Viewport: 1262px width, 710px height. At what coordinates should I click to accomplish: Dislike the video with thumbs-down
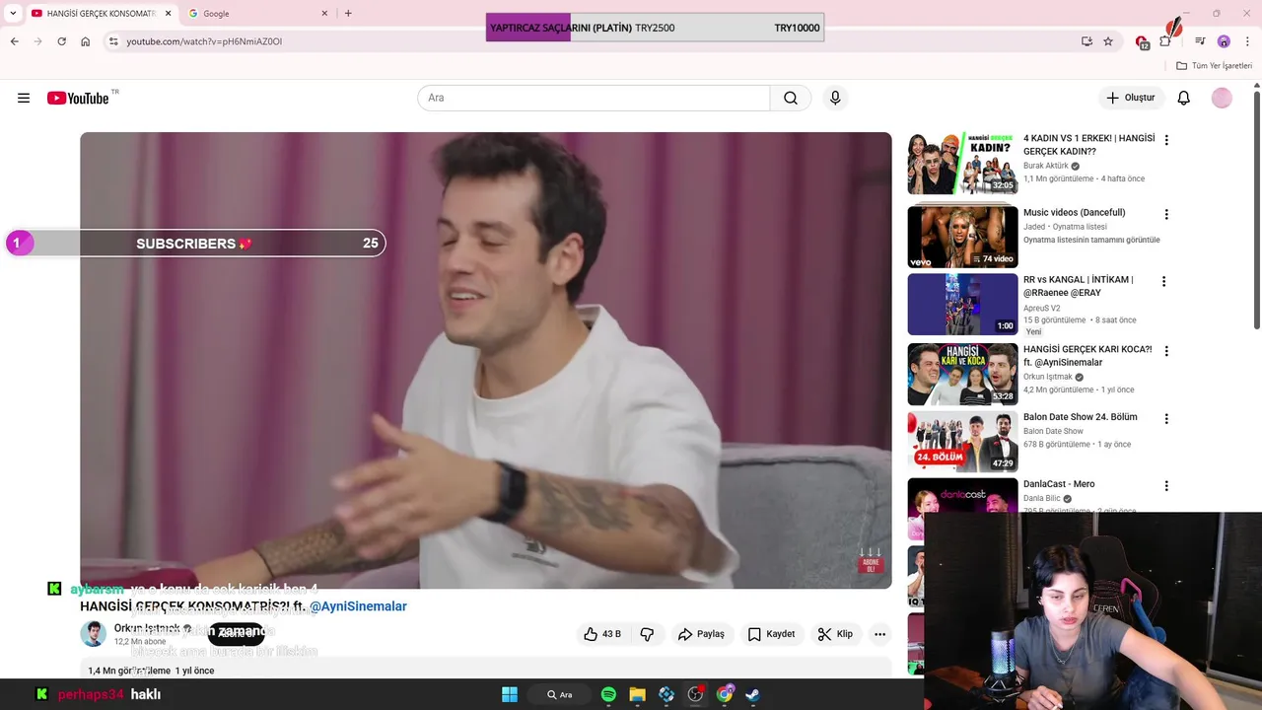pyautogui.click(x=647, y=634)
